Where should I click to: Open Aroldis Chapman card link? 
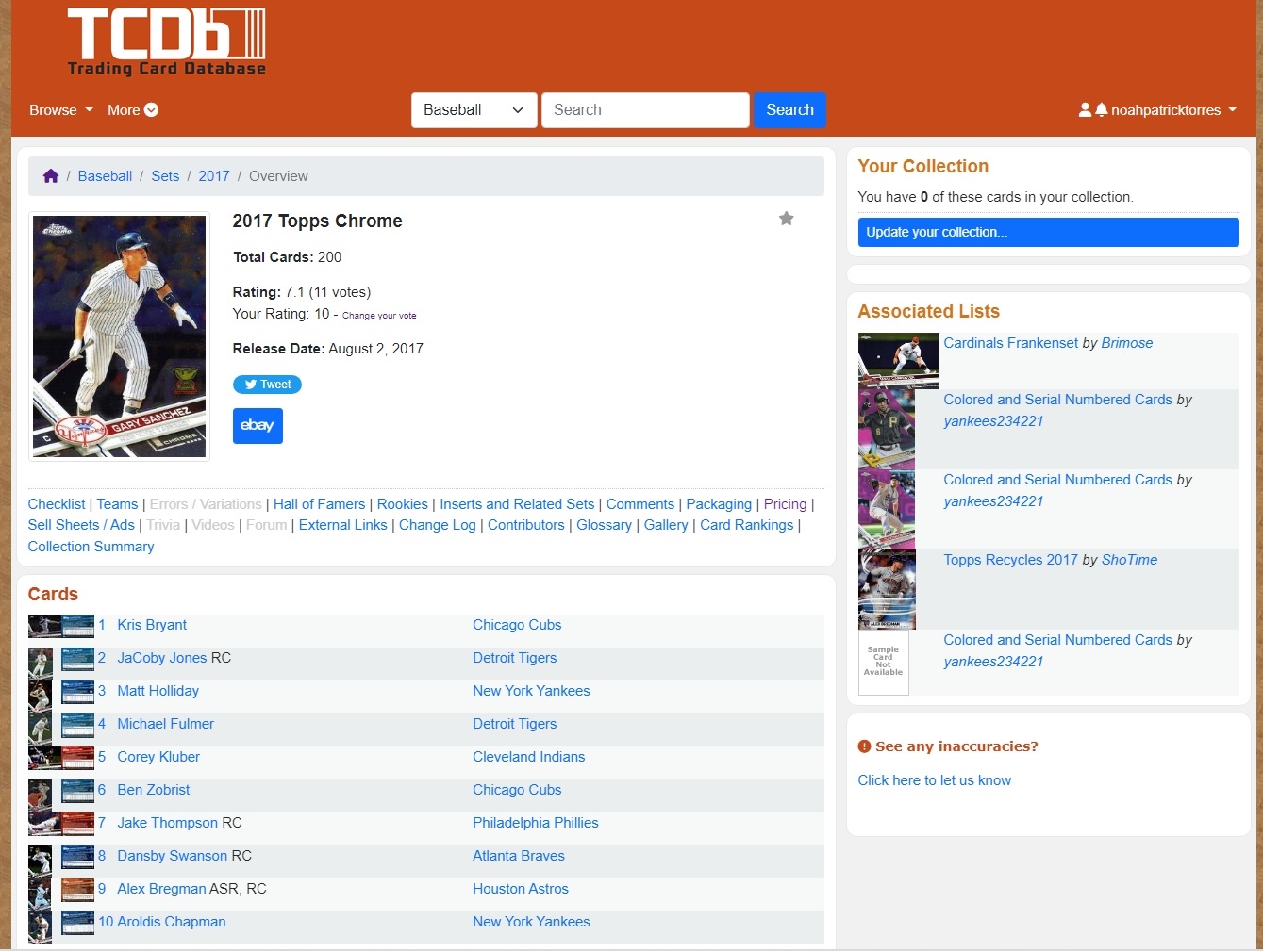171,922
